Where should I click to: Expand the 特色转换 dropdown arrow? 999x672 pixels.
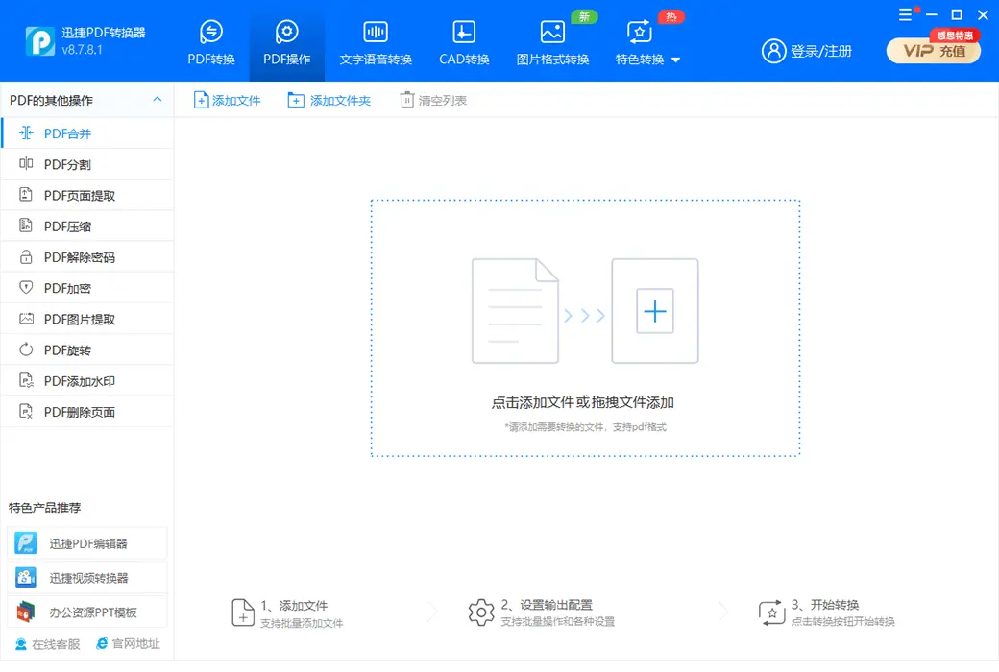[676, 60]
